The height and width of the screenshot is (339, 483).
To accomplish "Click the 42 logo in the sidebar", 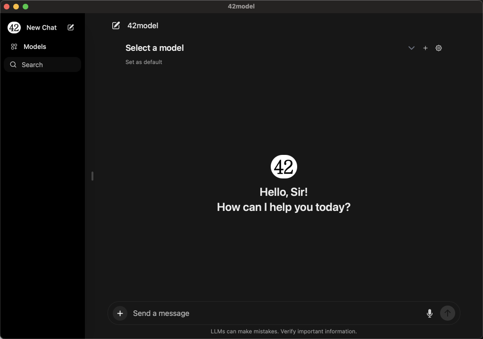I will point(14,27).
